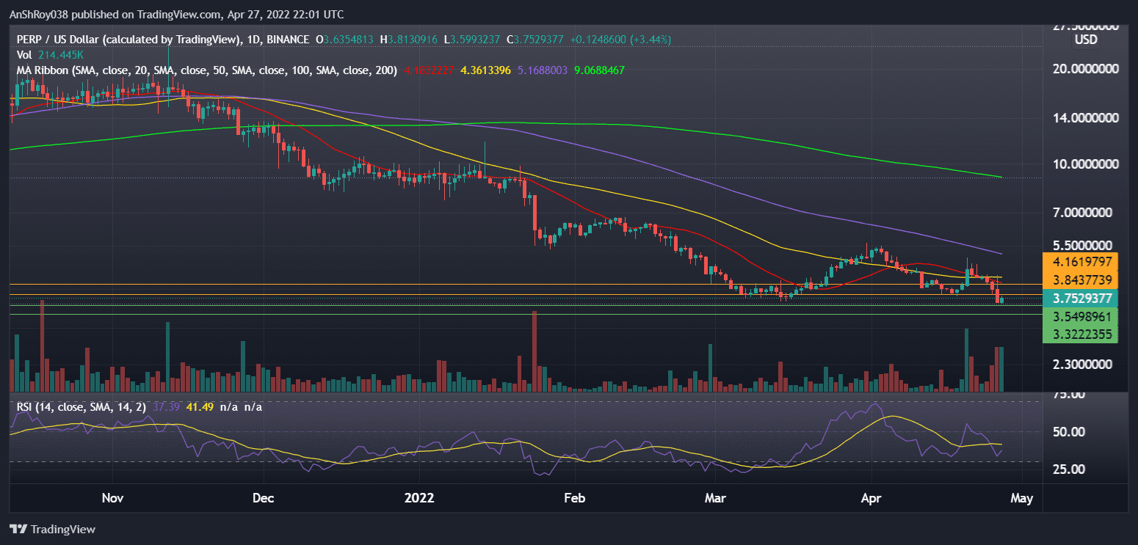Click the Vol 214.445K volume label
Viewport: 1138px width, 545px height.
tap(51, 54)
